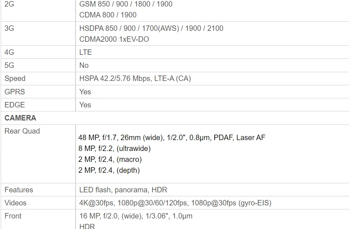The height and width of the screenshot is (229, 349).
Task: Click the 8 MP ultrawide camera line
Action: coord(114,148)
